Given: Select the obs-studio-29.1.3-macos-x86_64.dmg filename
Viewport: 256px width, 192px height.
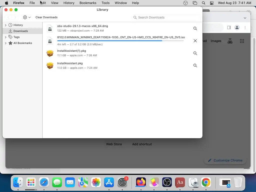Looking at the screenshot, I should pyautogui.click(x=82, y=26).
